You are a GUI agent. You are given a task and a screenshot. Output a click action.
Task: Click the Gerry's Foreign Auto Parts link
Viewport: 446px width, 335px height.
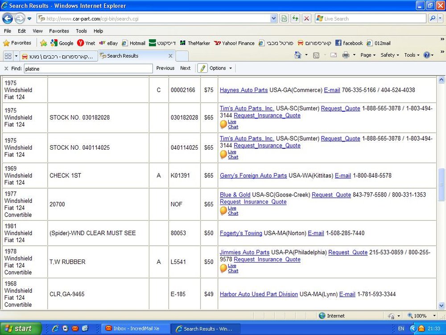pyautogui.click(x=253, y=176)
